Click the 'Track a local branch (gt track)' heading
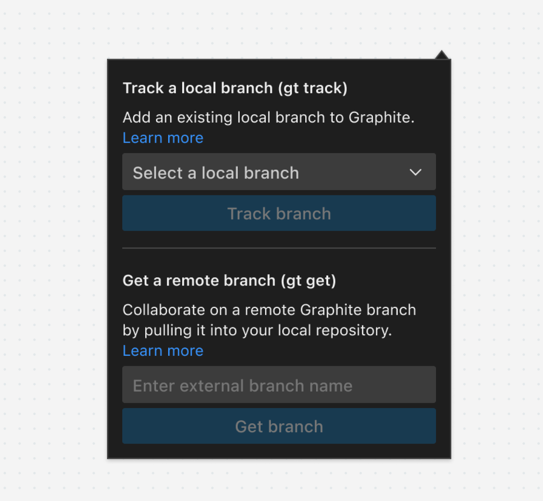543x501 pixels. [235, 88]
